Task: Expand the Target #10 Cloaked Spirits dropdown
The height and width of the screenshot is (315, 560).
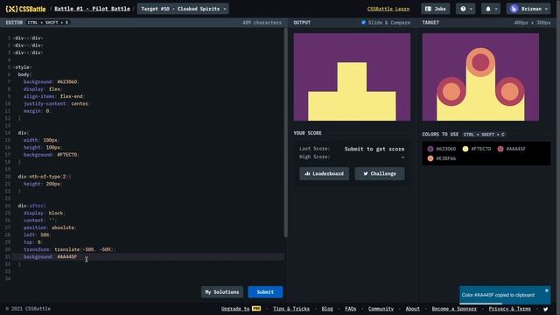Action: (x=183, y=9)
